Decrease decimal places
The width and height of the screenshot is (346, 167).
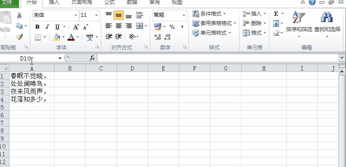click(x=167, y=37)
